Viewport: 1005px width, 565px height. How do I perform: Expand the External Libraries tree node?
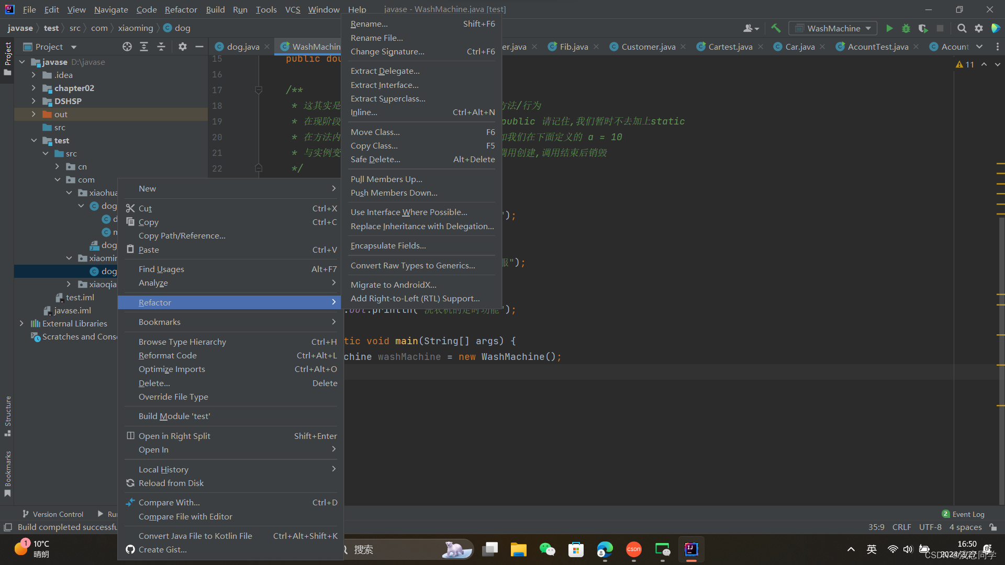point(22,323)
